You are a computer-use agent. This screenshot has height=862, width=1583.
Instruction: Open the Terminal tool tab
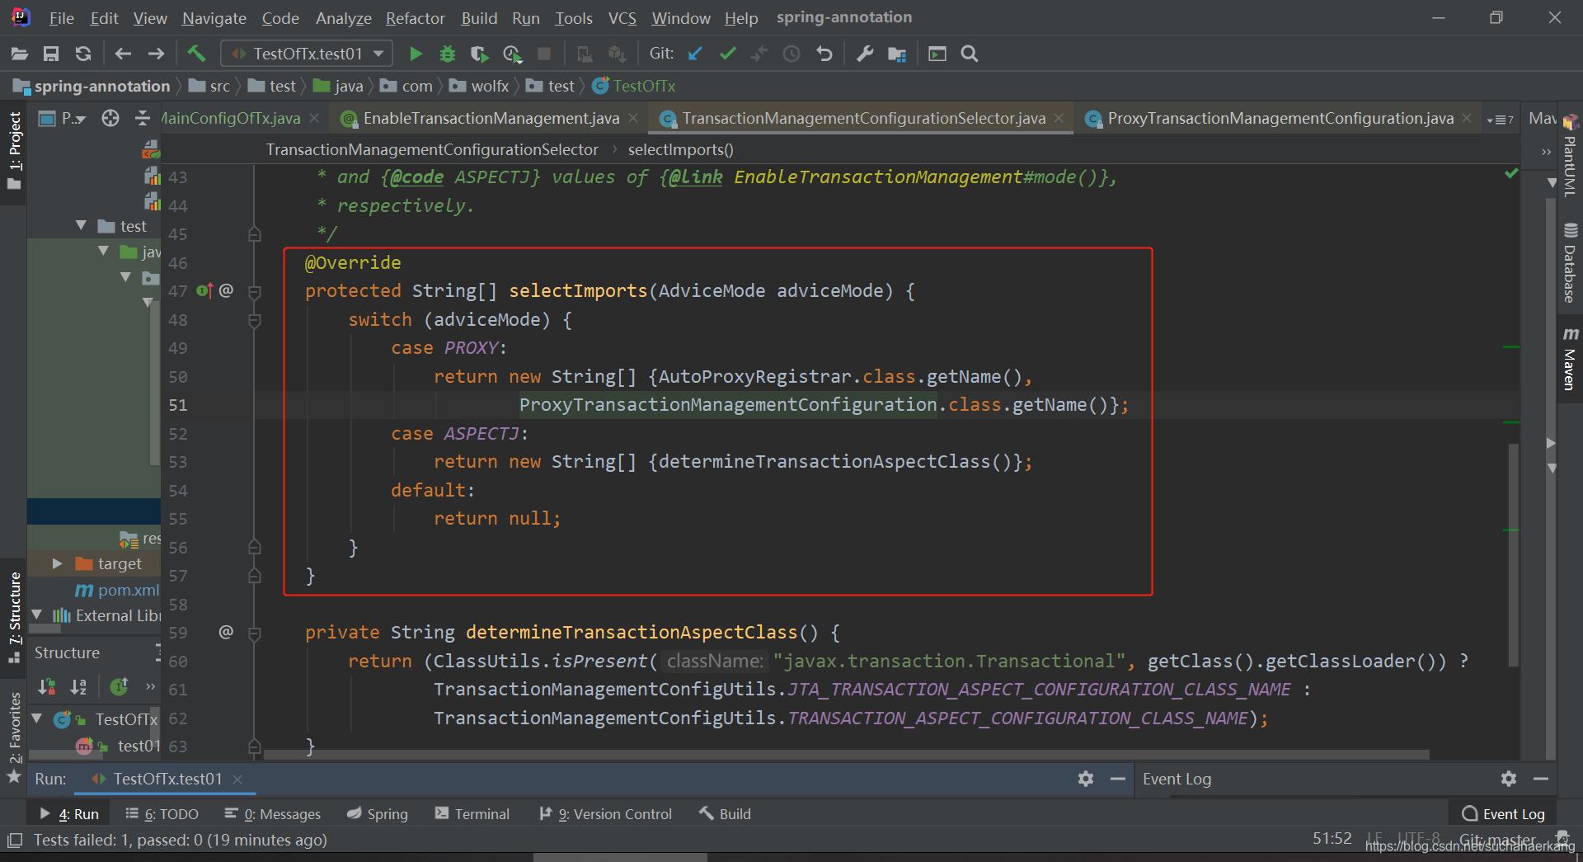tap(472, 814)
